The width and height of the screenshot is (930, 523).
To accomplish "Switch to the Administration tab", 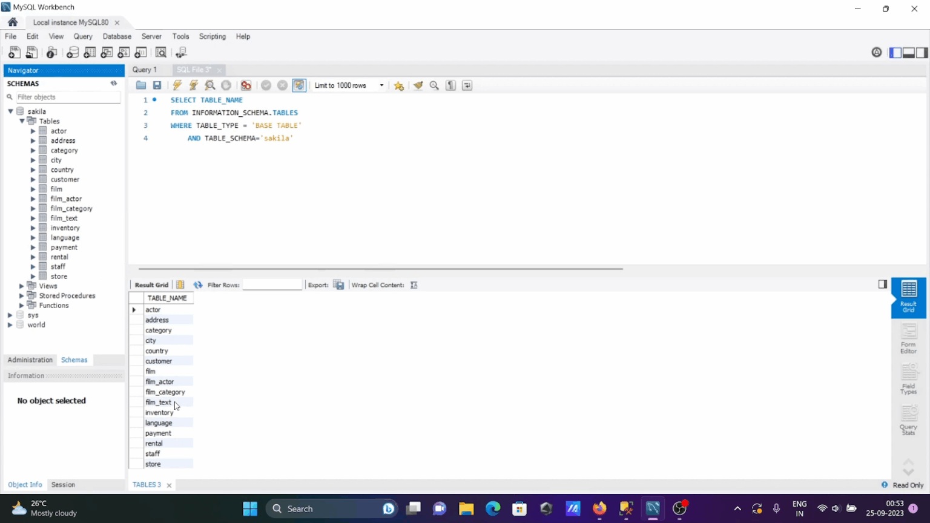I will click(30, 360).
